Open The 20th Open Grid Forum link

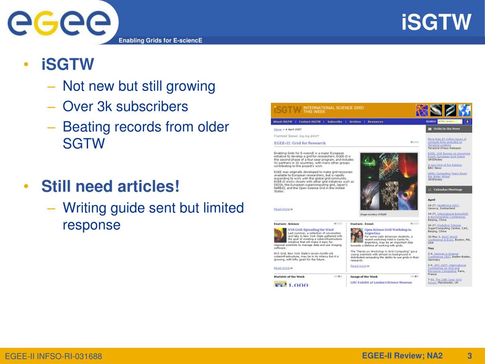tap(445, 281)
